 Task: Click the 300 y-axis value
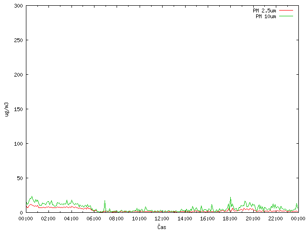coord(19,6)
